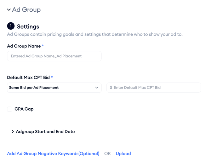Viewport: 211px width, 160px height.
Task: Open the Same Bid per Ad Placement dropdown
Action: [50, 88]
